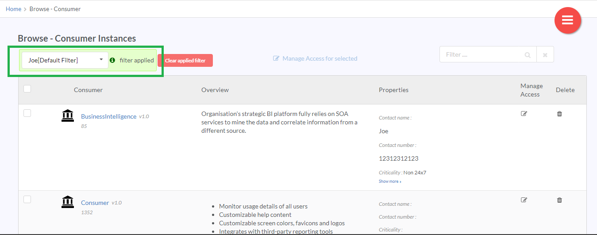
Task: Expand Show more under BusinessIntelligence properties
Action: tap(390, 181)
